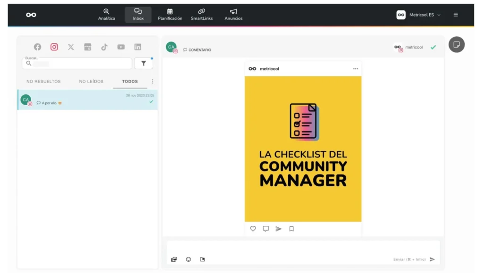This screenshot has height=273, width=483.
Task: Filter inbox by Instagram messages
Action: tap(54, 47)
